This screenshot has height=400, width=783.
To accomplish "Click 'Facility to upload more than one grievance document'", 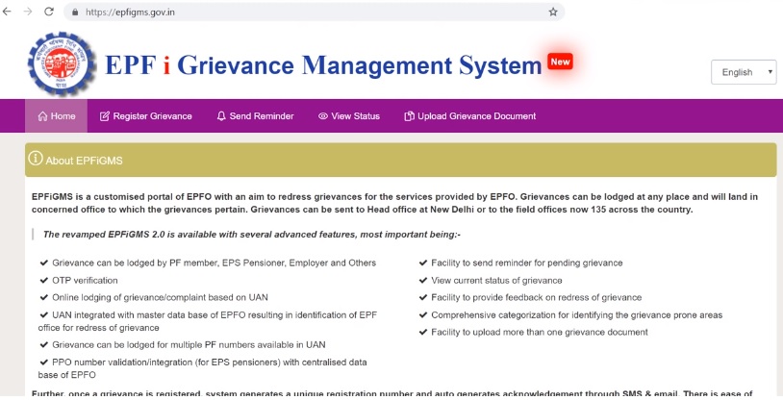I will pyautogui.click(x=540, y=332).
